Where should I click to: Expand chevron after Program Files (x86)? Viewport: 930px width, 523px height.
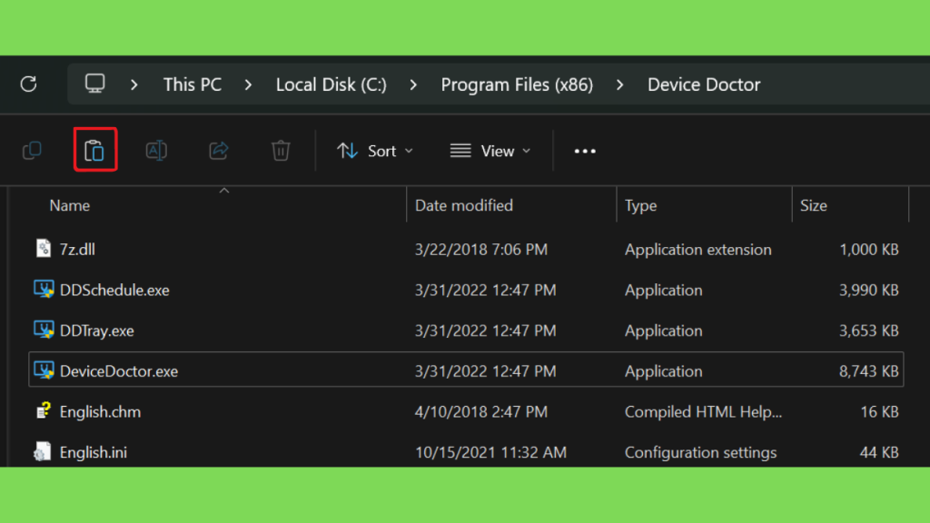point(619,84)
